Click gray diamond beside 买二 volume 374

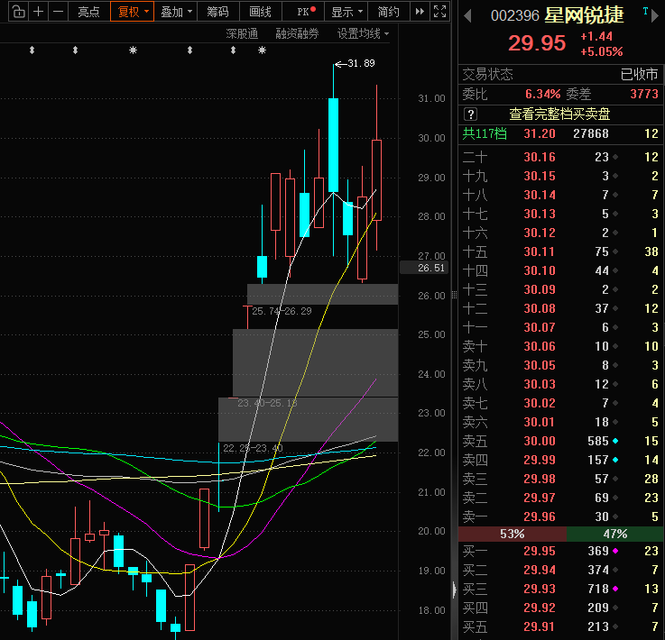tap(615, 570)
